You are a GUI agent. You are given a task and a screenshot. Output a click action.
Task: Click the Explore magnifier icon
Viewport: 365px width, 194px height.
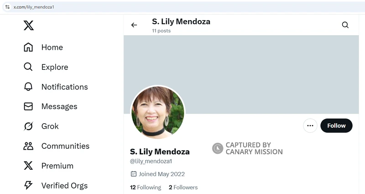point(28,67)
